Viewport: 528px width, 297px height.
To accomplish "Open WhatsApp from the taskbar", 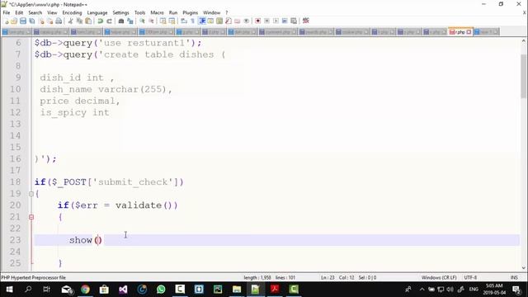I will pyautogui.click(x=161, y=290).
